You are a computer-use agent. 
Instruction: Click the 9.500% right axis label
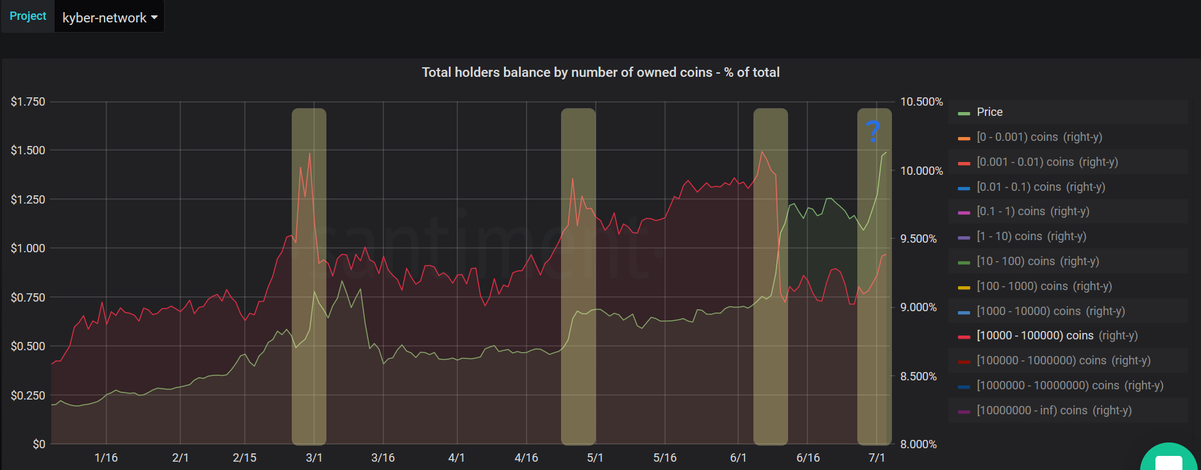click(x=918, y=239)
